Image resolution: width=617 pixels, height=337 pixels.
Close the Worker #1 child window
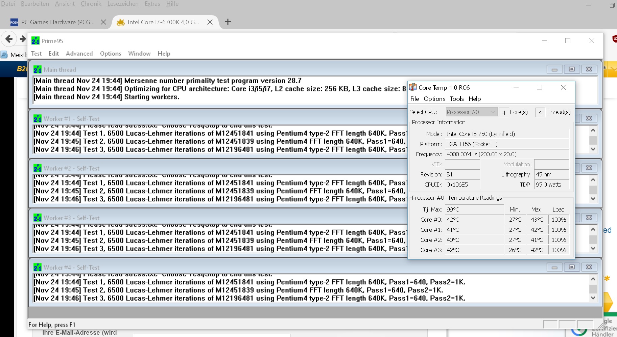click(x=589, y=118)
